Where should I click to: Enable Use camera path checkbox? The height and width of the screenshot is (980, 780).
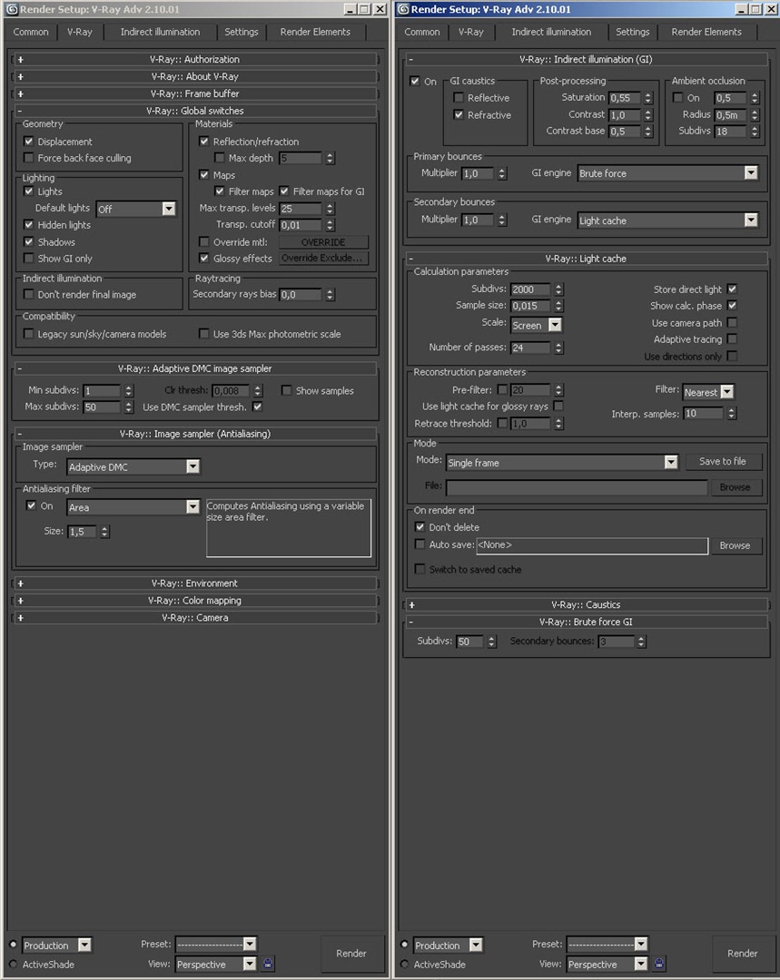point(733,322)
